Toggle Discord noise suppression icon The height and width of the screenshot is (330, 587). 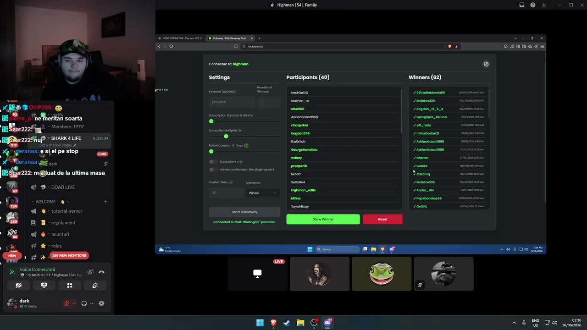pos(90,272)
